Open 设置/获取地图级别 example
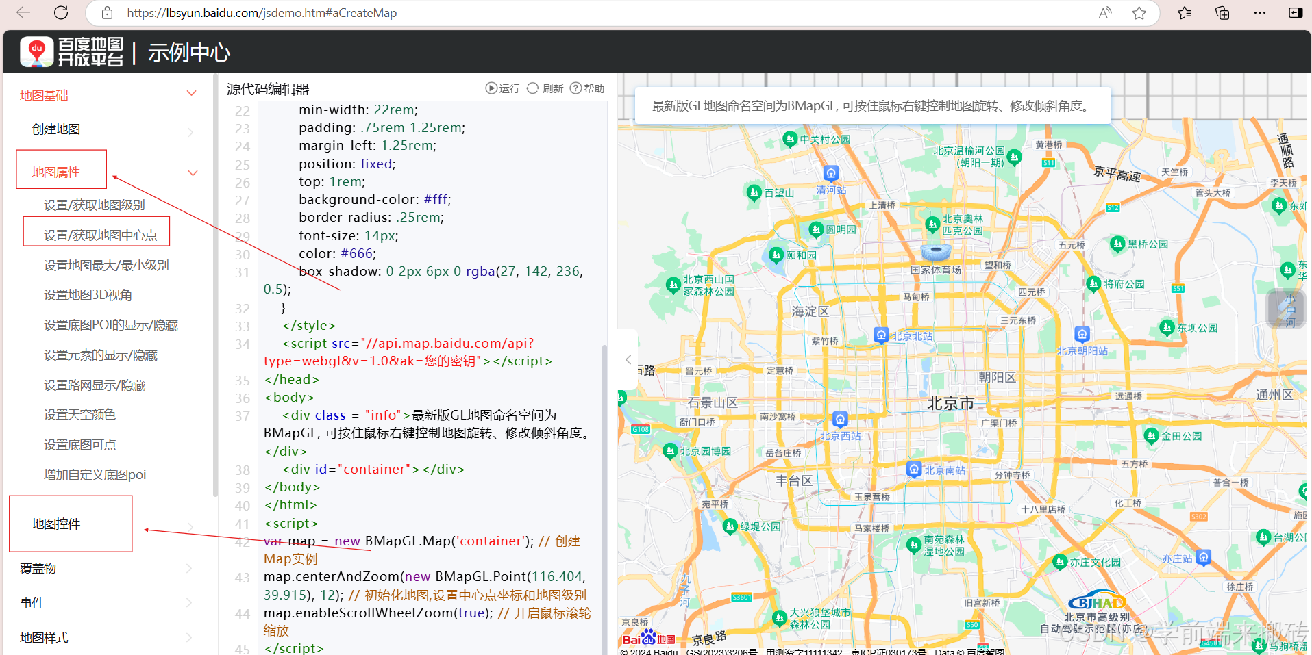This screenshot has width=1312, height=655. coord(95,205)
